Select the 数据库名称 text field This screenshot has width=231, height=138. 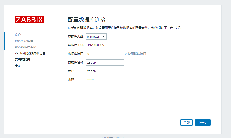(105, 62)
